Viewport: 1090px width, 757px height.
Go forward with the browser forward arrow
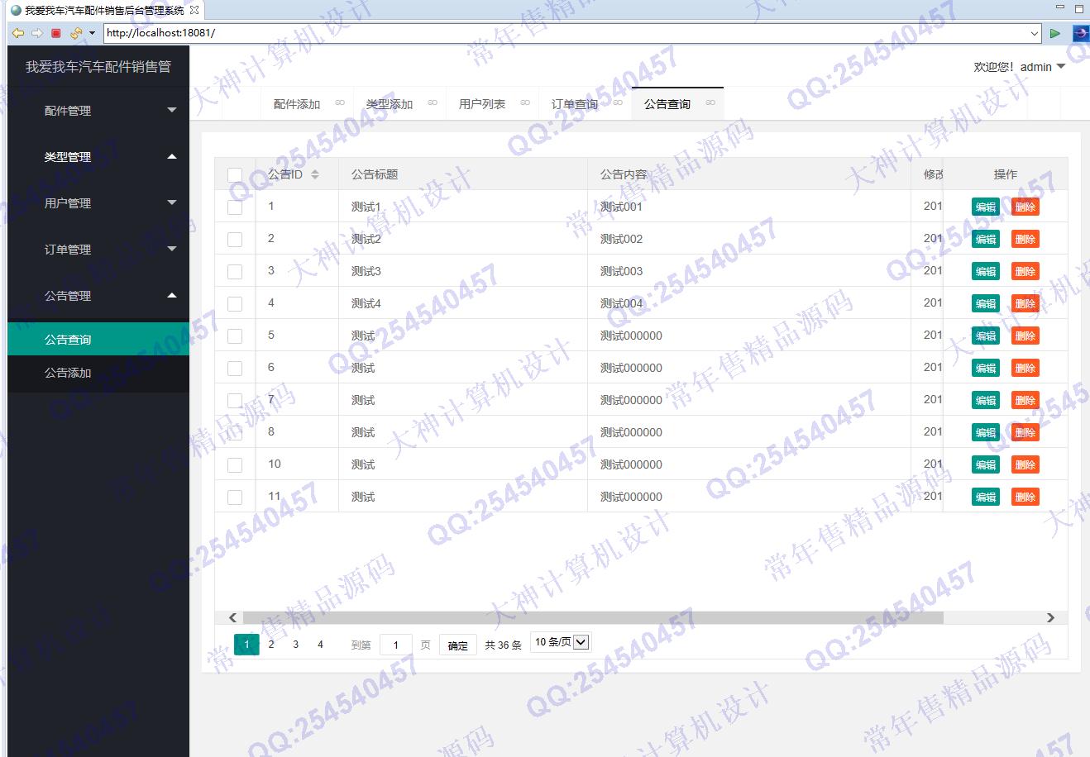pos(37,33)
